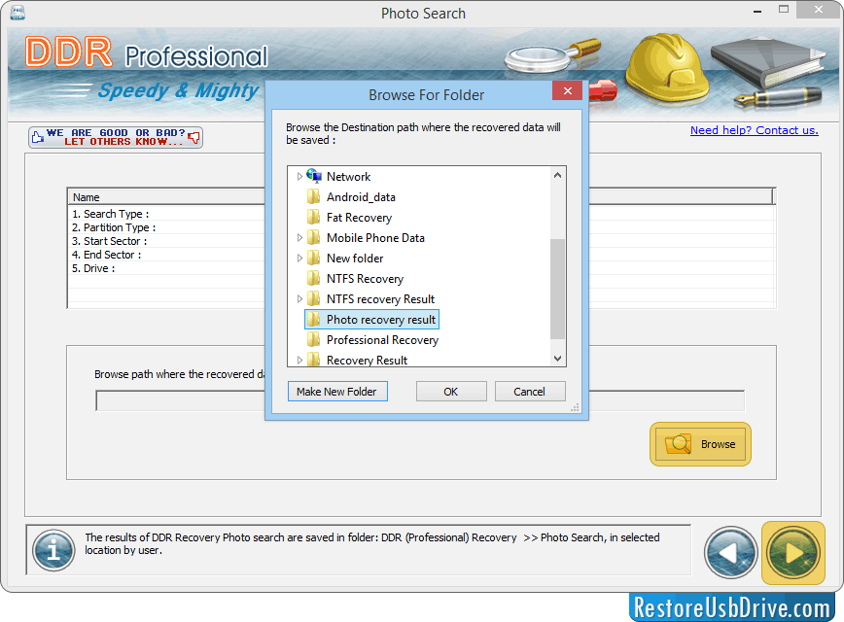
Task: Click the recovered data path input field
Action: tap(420, 400)
